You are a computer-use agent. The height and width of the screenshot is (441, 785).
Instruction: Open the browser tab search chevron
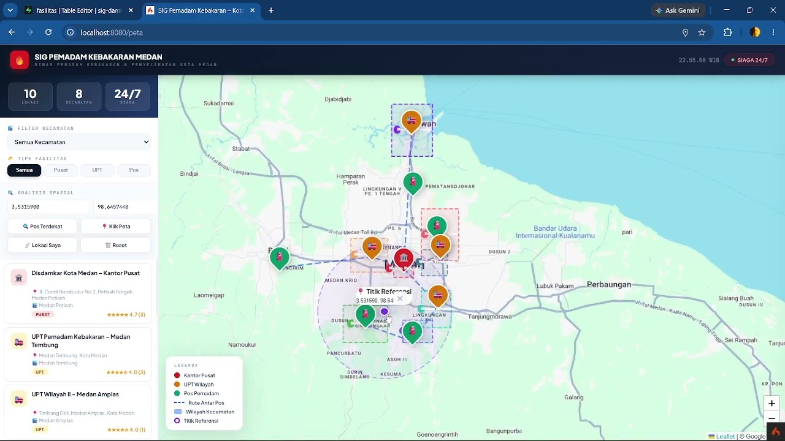click(10, 10)
